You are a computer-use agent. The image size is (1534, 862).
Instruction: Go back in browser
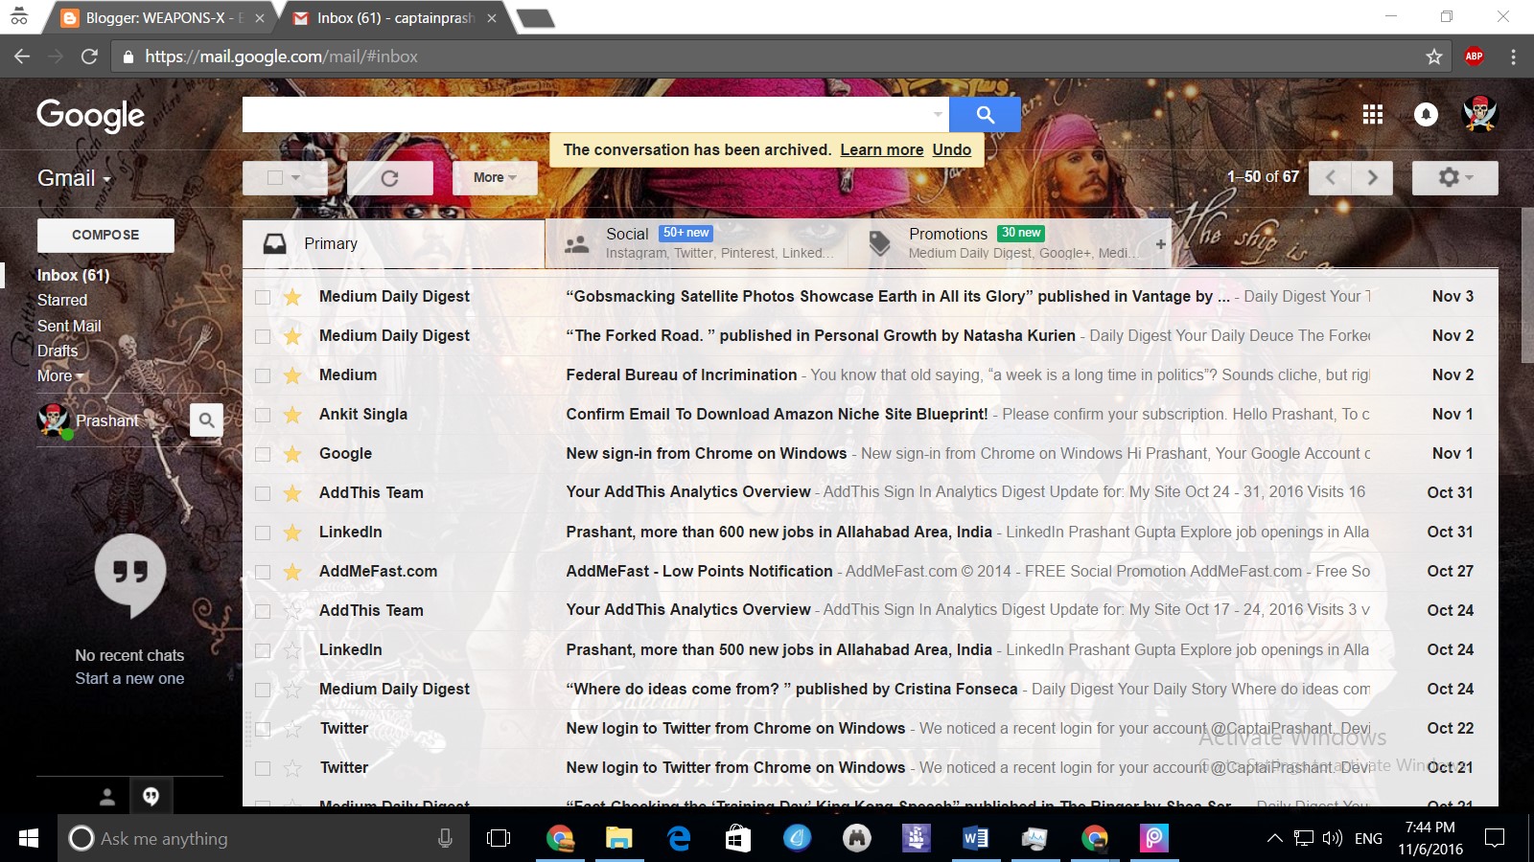coord(22,57)
